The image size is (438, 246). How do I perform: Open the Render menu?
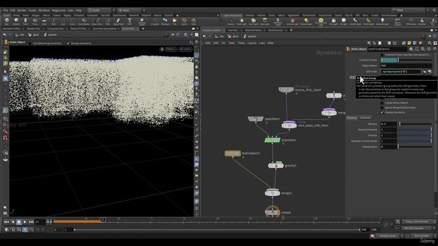pyautogui.click(x=21, y=10)
